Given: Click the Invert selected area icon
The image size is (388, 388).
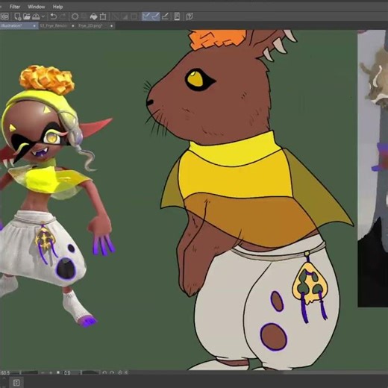Looking at the screenshot, I should coord(125,16).
